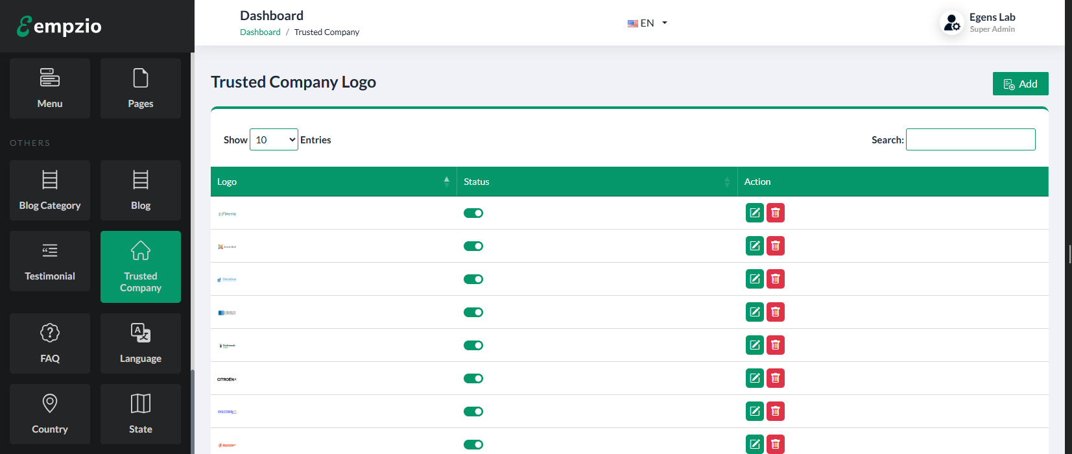Delete the Citroën logo entry
The image size is (1072, 454).
pyautogui.click(x=775, y=378)
